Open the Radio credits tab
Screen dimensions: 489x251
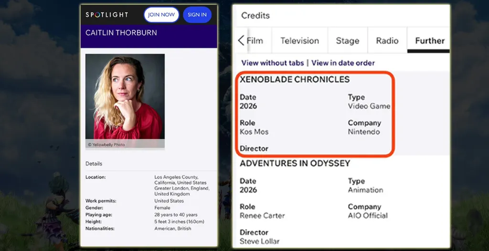point(387,41)
